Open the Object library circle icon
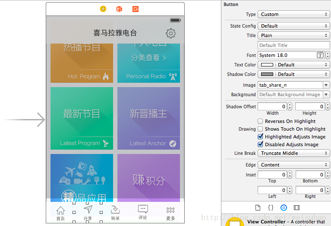The width and height of the screenshot is (331, 226). point(284,207)
